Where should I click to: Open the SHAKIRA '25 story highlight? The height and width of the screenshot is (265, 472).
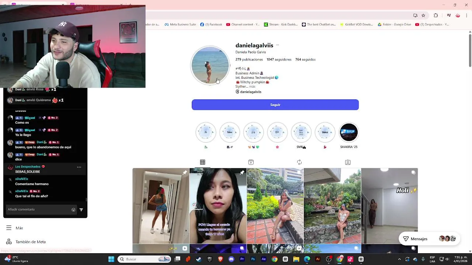[349, 132]
